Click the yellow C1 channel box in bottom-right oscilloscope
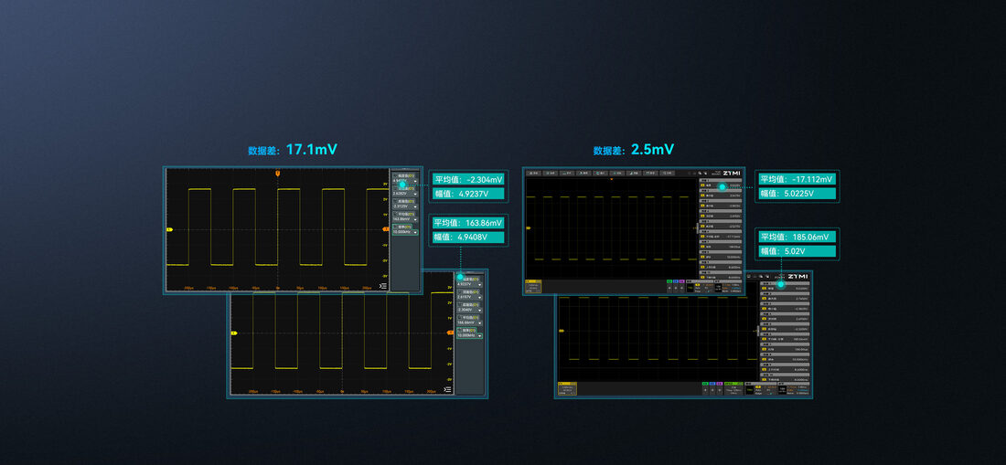This screenshot has width=1006, height=465. [567, 388]
